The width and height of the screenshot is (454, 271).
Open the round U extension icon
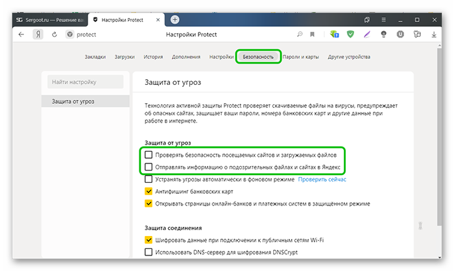(x=400, y=34)
